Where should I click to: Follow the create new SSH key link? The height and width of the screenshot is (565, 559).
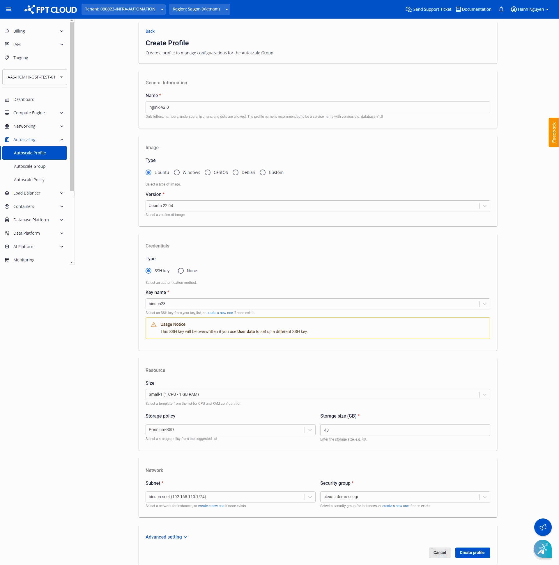(x=220, y=313)
